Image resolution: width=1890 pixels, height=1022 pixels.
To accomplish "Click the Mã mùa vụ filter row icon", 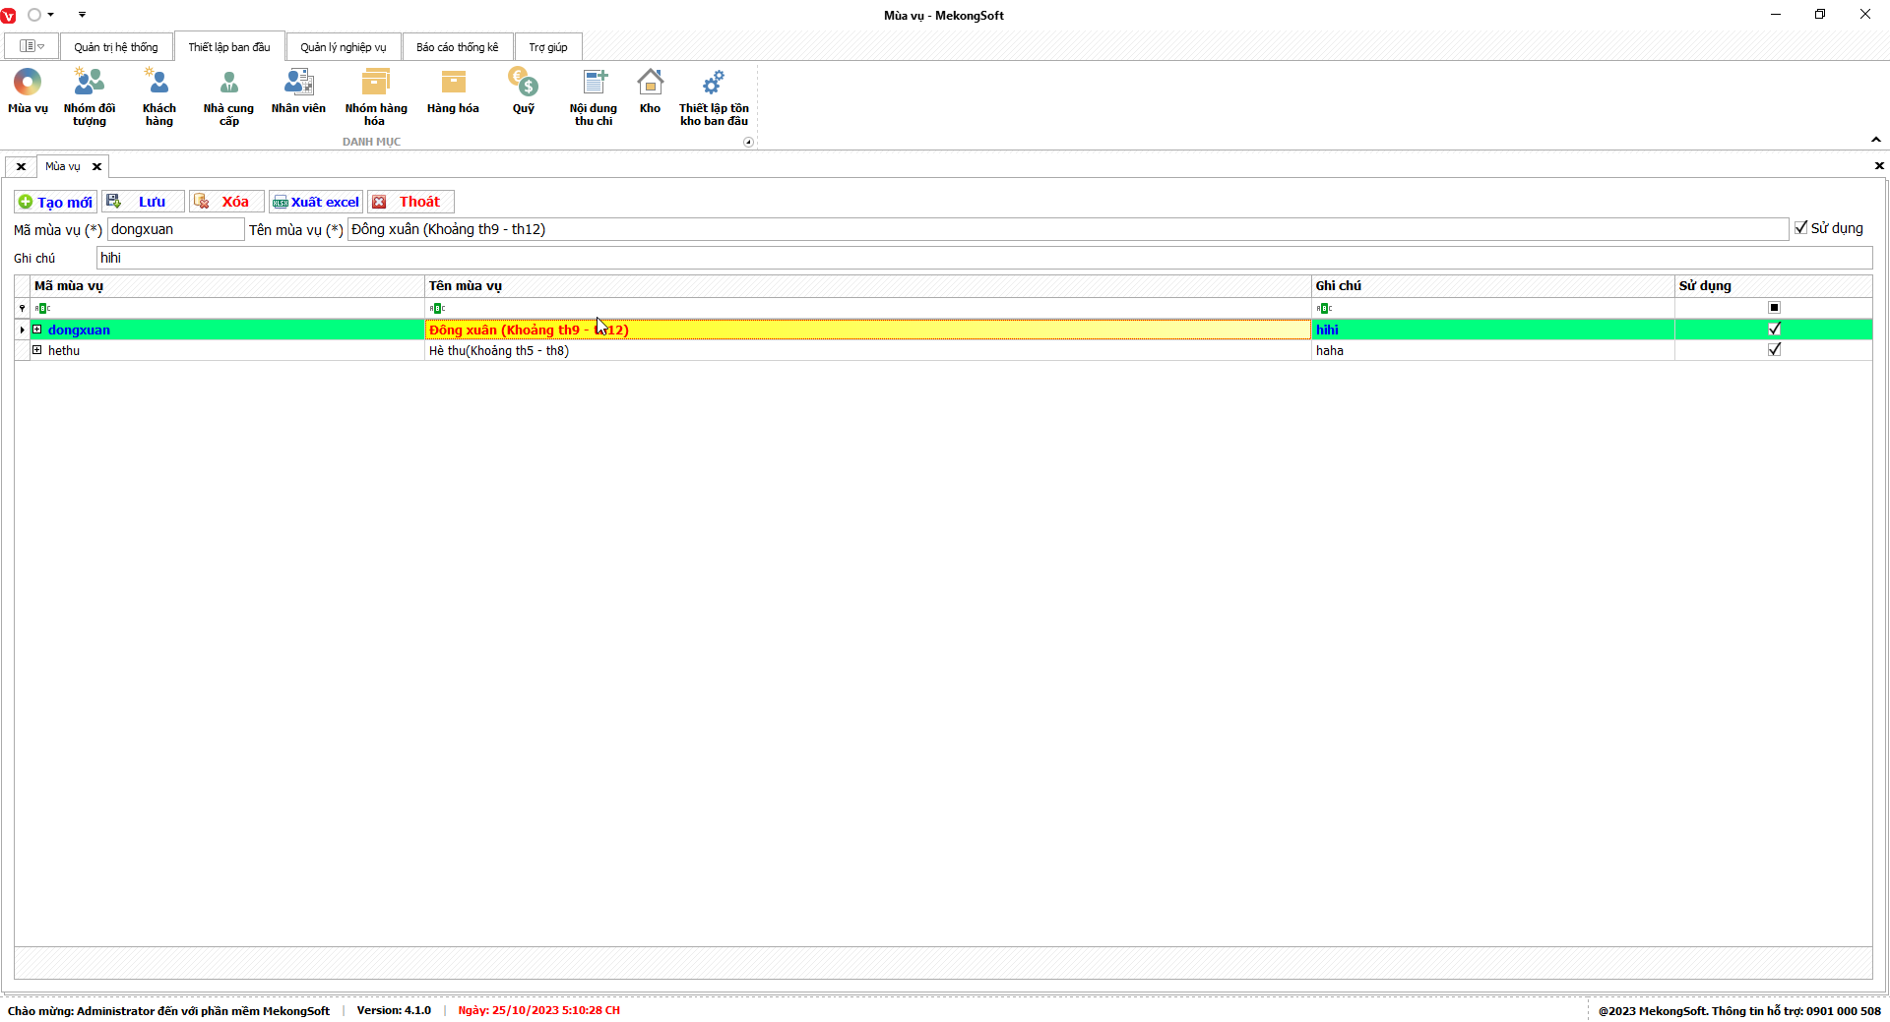I will tap(42, 309).
